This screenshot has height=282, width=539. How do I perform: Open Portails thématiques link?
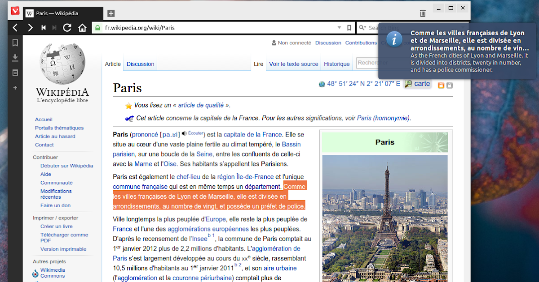click(59, 128)
